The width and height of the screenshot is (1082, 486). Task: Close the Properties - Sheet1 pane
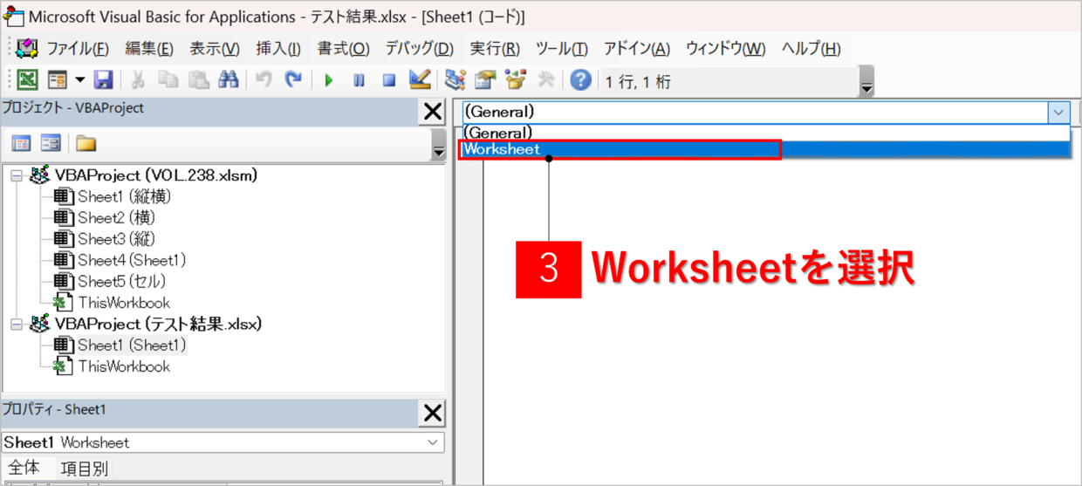[432, 413]
